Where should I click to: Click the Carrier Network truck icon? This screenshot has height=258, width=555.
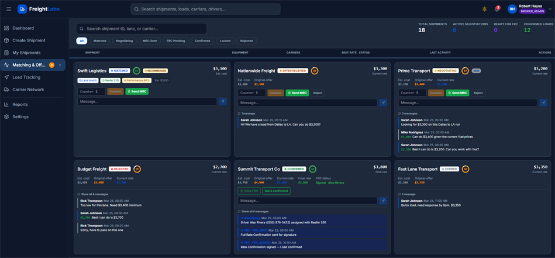point(6,90)
